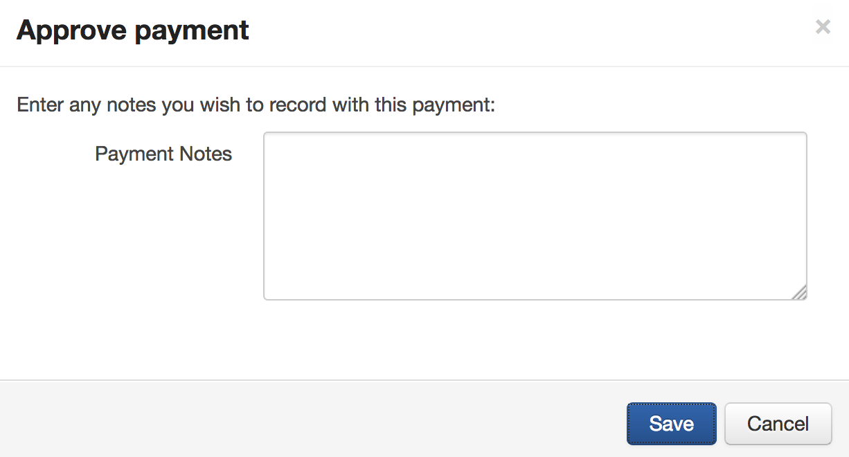The height and width of the screenshot is (457, 849).
Task: Click the notes instruction text
Action: tap(256, 105)
